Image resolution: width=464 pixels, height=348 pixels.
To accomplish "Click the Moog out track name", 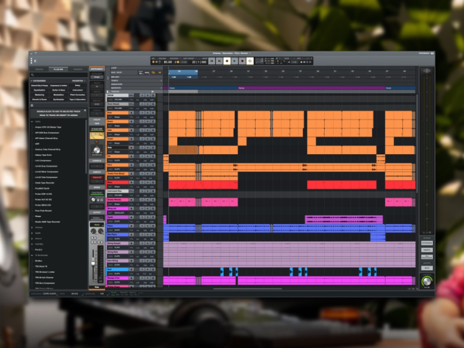I will (118, 209).
